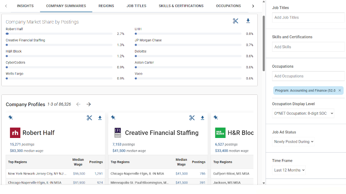Click Robert Half market share bar
346x194 pixels.
tap(59, 34)
